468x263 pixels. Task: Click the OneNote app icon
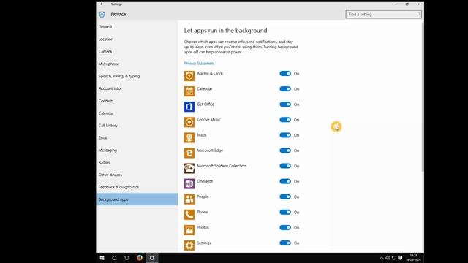(x=189, y=183)
